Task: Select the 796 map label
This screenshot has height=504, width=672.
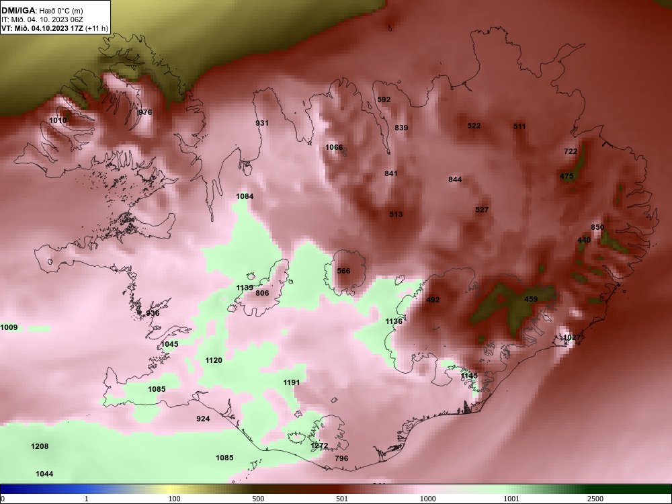Action: click(341, 459)
